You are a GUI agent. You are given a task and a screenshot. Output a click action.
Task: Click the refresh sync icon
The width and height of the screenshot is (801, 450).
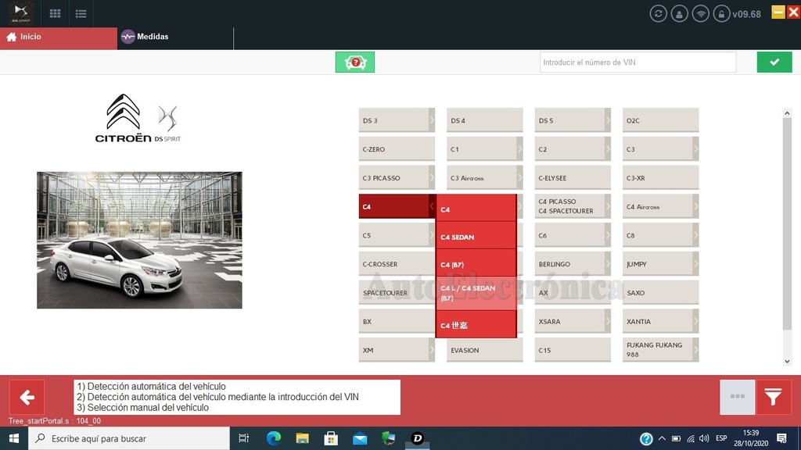(658, 14)
